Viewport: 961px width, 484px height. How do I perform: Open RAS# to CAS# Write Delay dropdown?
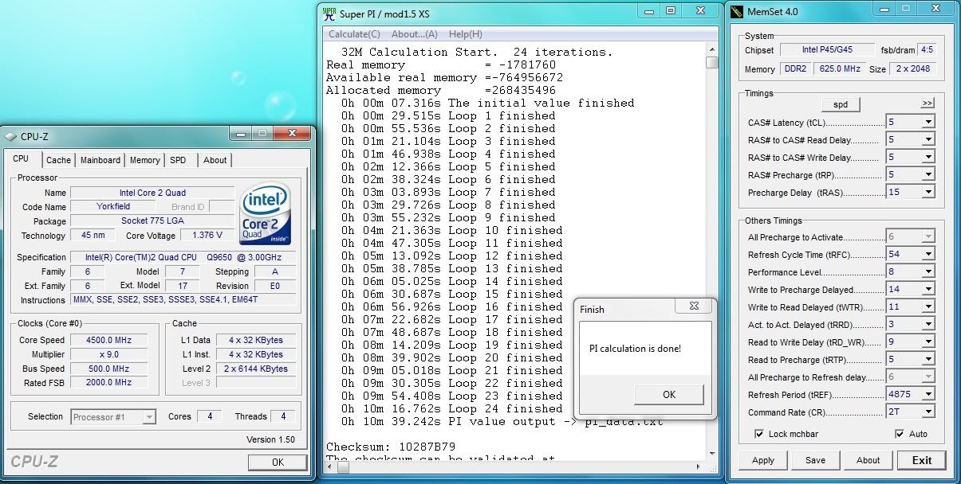(x=928, y=157)
